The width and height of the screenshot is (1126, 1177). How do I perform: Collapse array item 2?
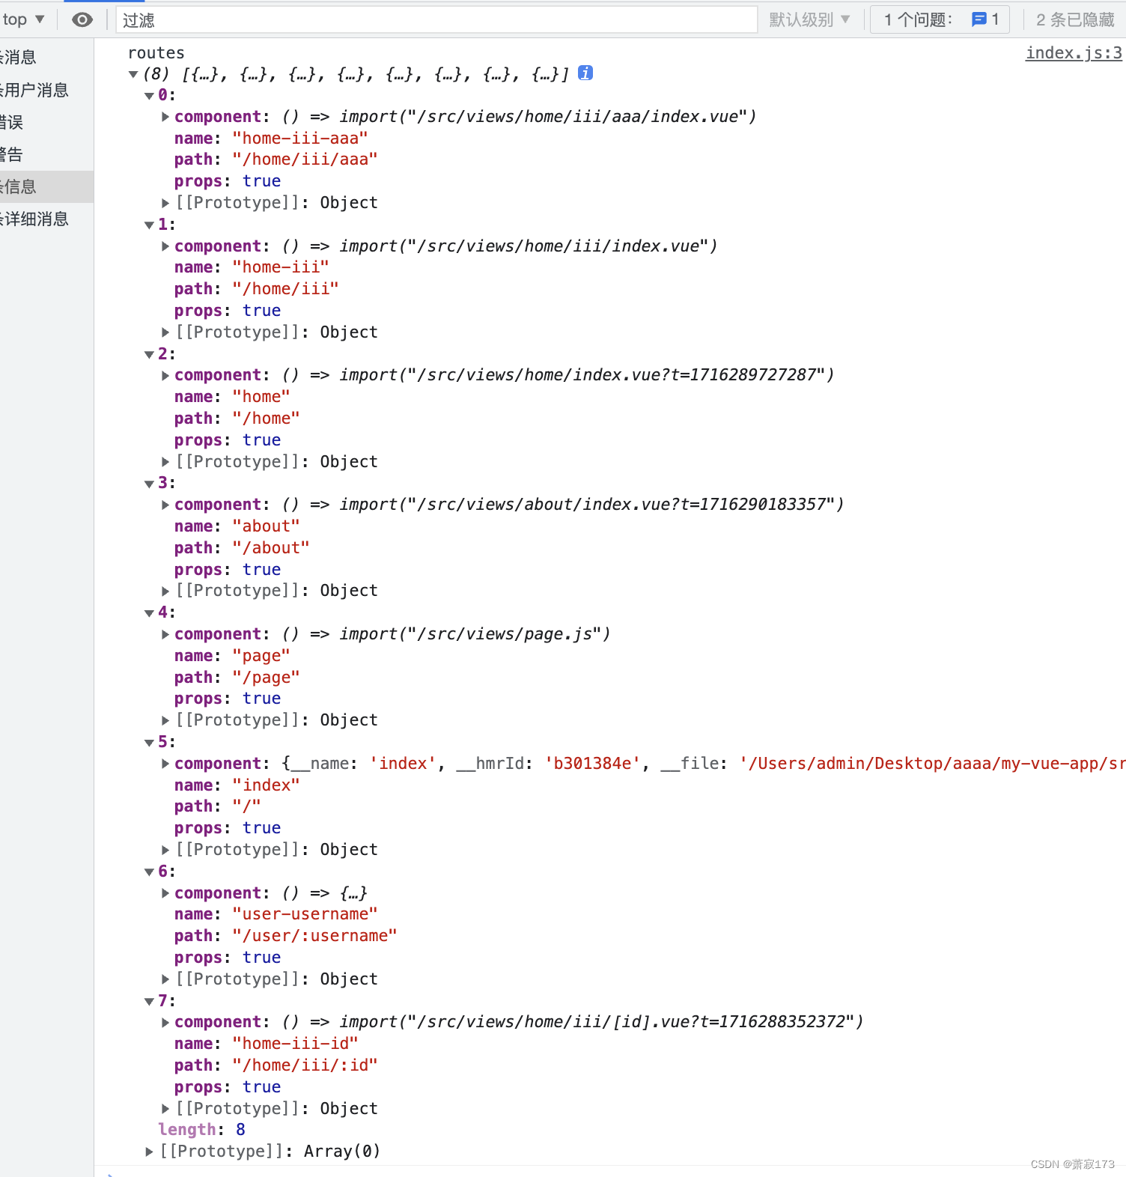[x=149, y=355]
